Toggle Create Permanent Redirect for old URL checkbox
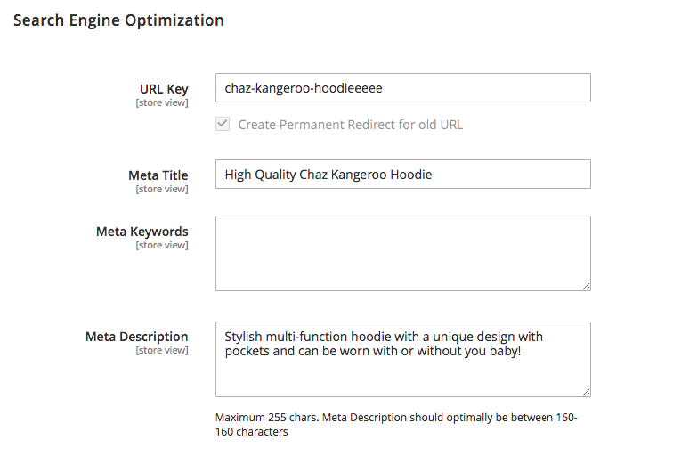Image resolution: width=673 pixels, height=456 pixels. point(223,125)
